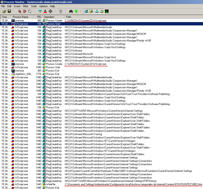Image resolution: width=203 pixels, height=189 pixels.
Task: Open the Edit menu
Action: pyautogui.click(x=9, y=6)
